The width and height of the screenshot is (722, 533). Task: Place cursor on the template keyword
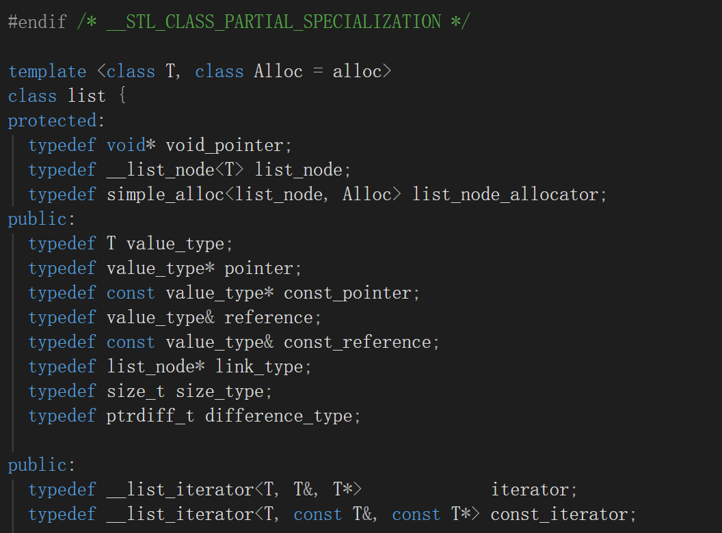pyautogui.click(x=47, y=71)
